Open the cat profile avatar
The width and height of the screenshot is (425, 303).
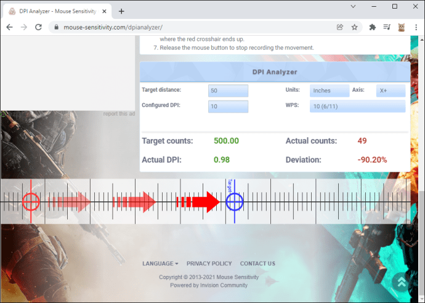click(x=402, y=27)
